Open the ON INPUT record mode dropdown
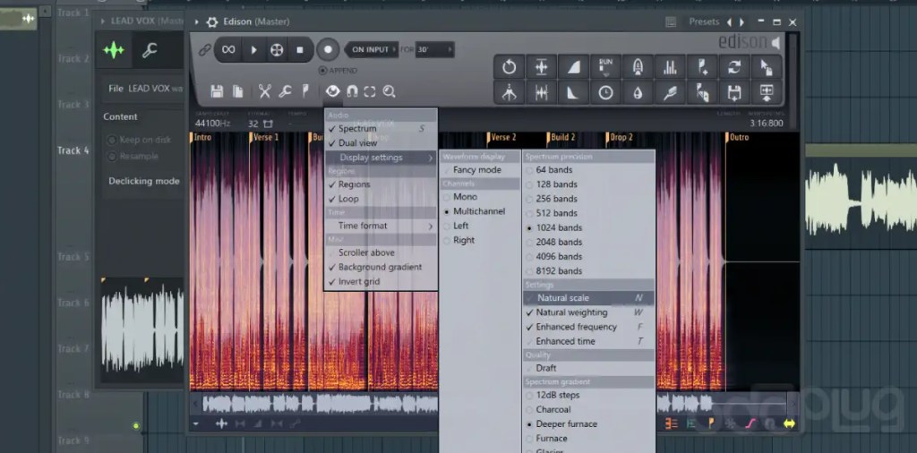Viewport: 917px width, 453px height. point(371,49)
